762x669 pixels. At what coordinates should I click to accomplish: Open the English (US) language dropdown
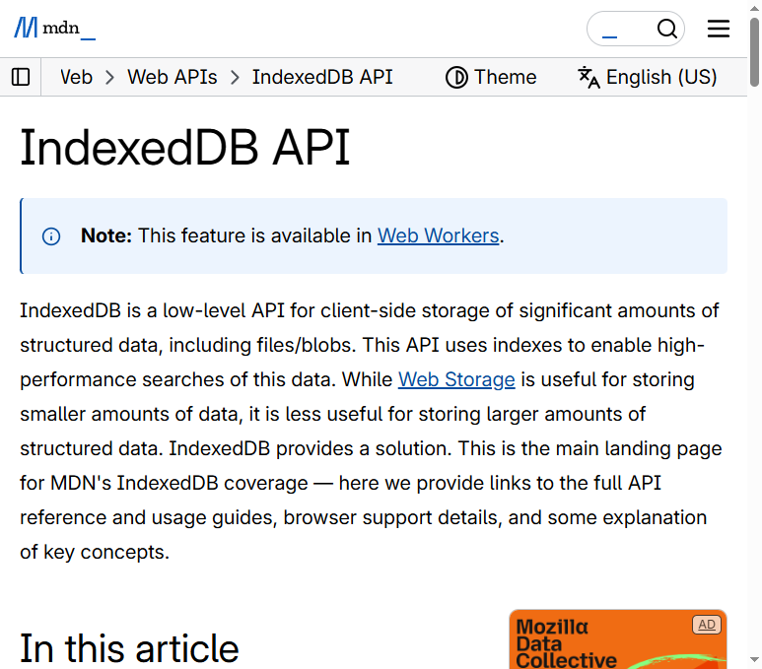(648, 77)
